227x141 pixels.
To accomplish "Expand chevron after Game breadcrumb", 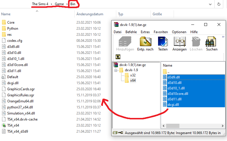I will pyautogui.click(x=67, y=4).
